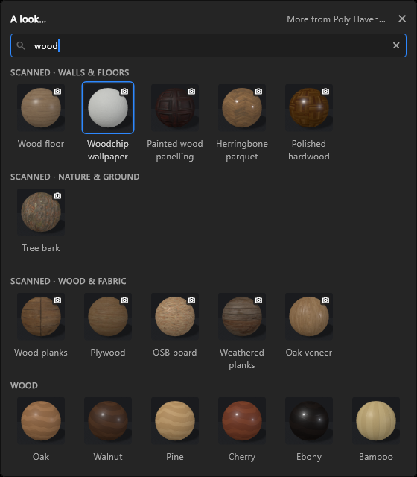Choose the Pine wood material

(175, 420)
